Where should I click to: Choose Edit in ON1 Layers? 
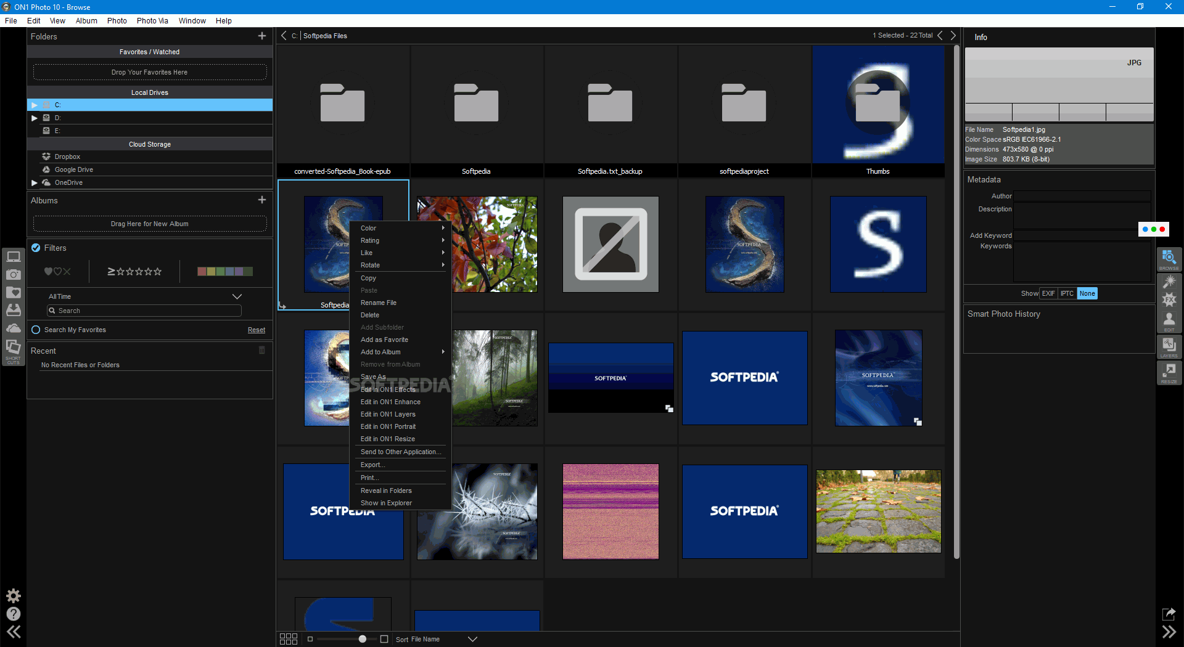point(401,414)
